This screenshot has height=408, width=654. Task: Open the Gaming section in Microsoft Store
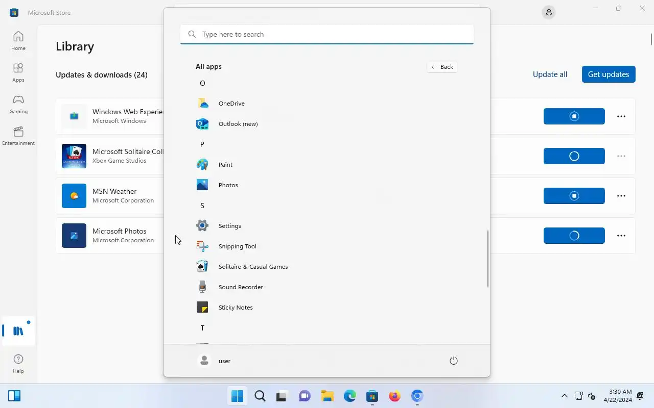coord(18,104)
